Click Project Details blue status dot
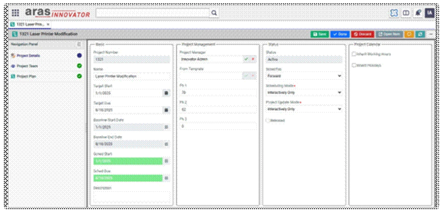The image size is (443, 213). [x=79, y=56]
